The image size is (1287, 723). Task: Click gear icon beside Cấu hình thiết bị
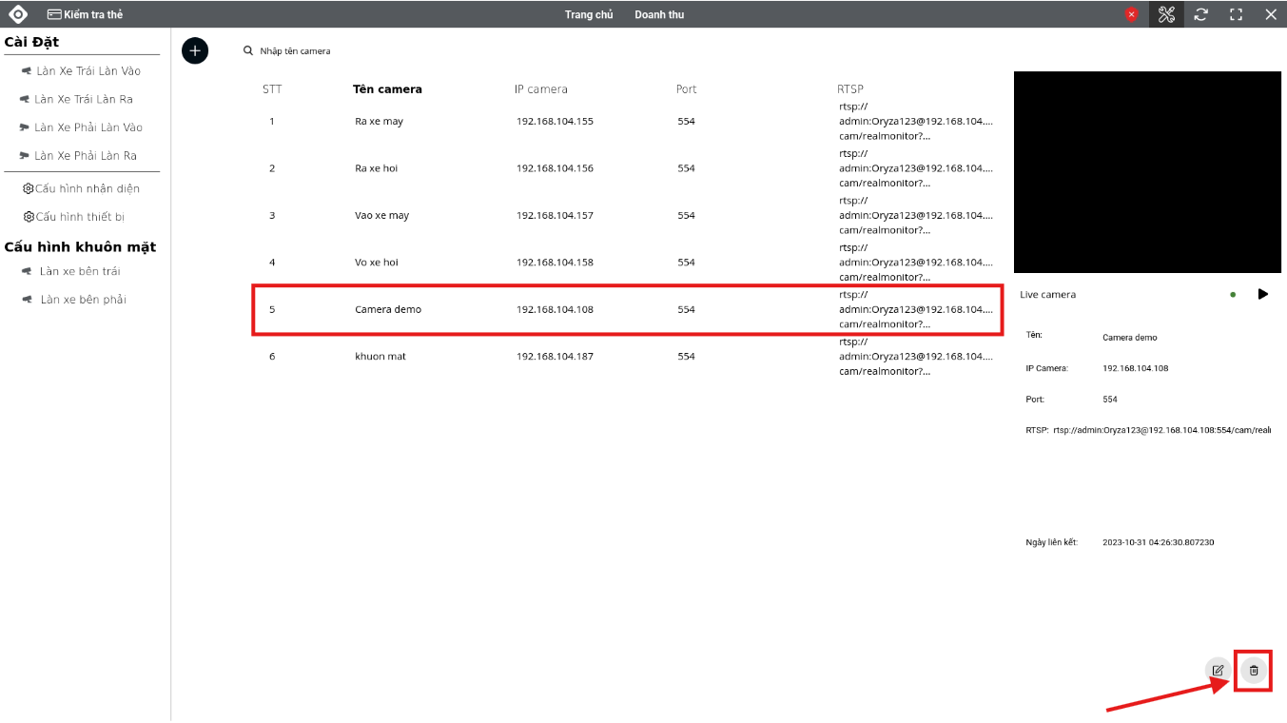click(29, 217)
